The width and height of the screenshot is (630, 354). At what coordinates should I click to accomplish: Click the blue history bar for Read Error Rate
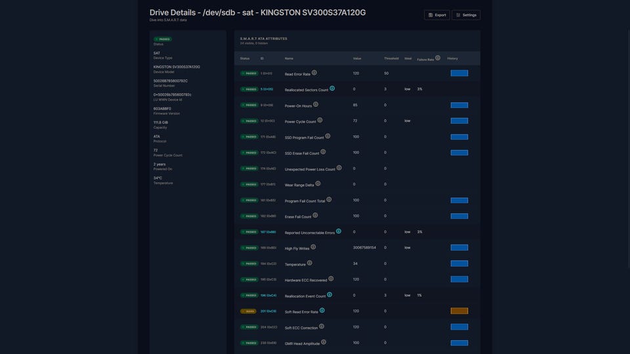(459, 73)
